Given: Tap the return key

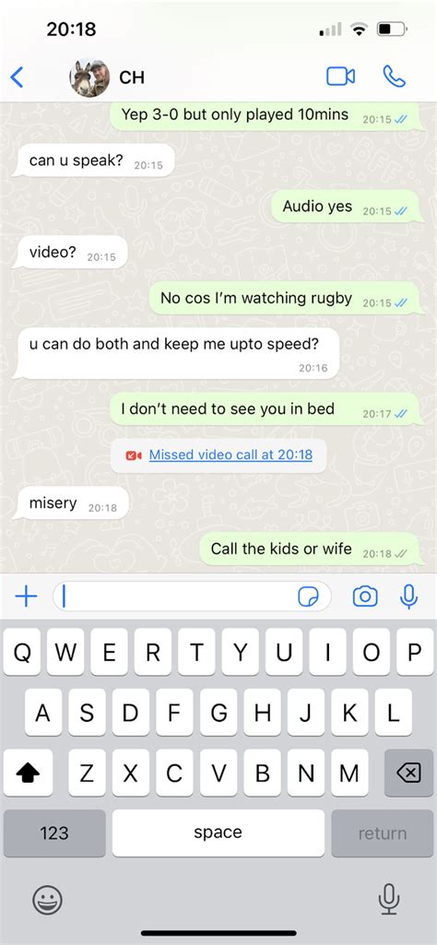Looking at the screenshot, I should tap(383, 833).
